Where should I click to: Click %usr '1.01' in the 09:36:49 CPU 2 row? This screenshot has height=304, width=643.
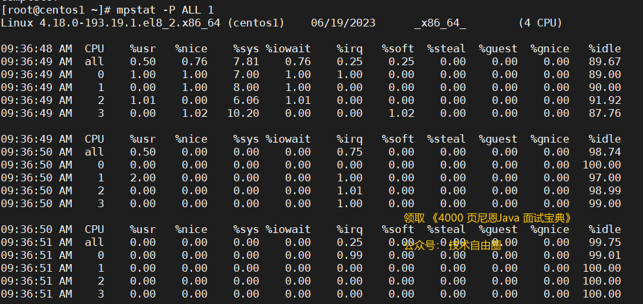[x=143, y=101]
